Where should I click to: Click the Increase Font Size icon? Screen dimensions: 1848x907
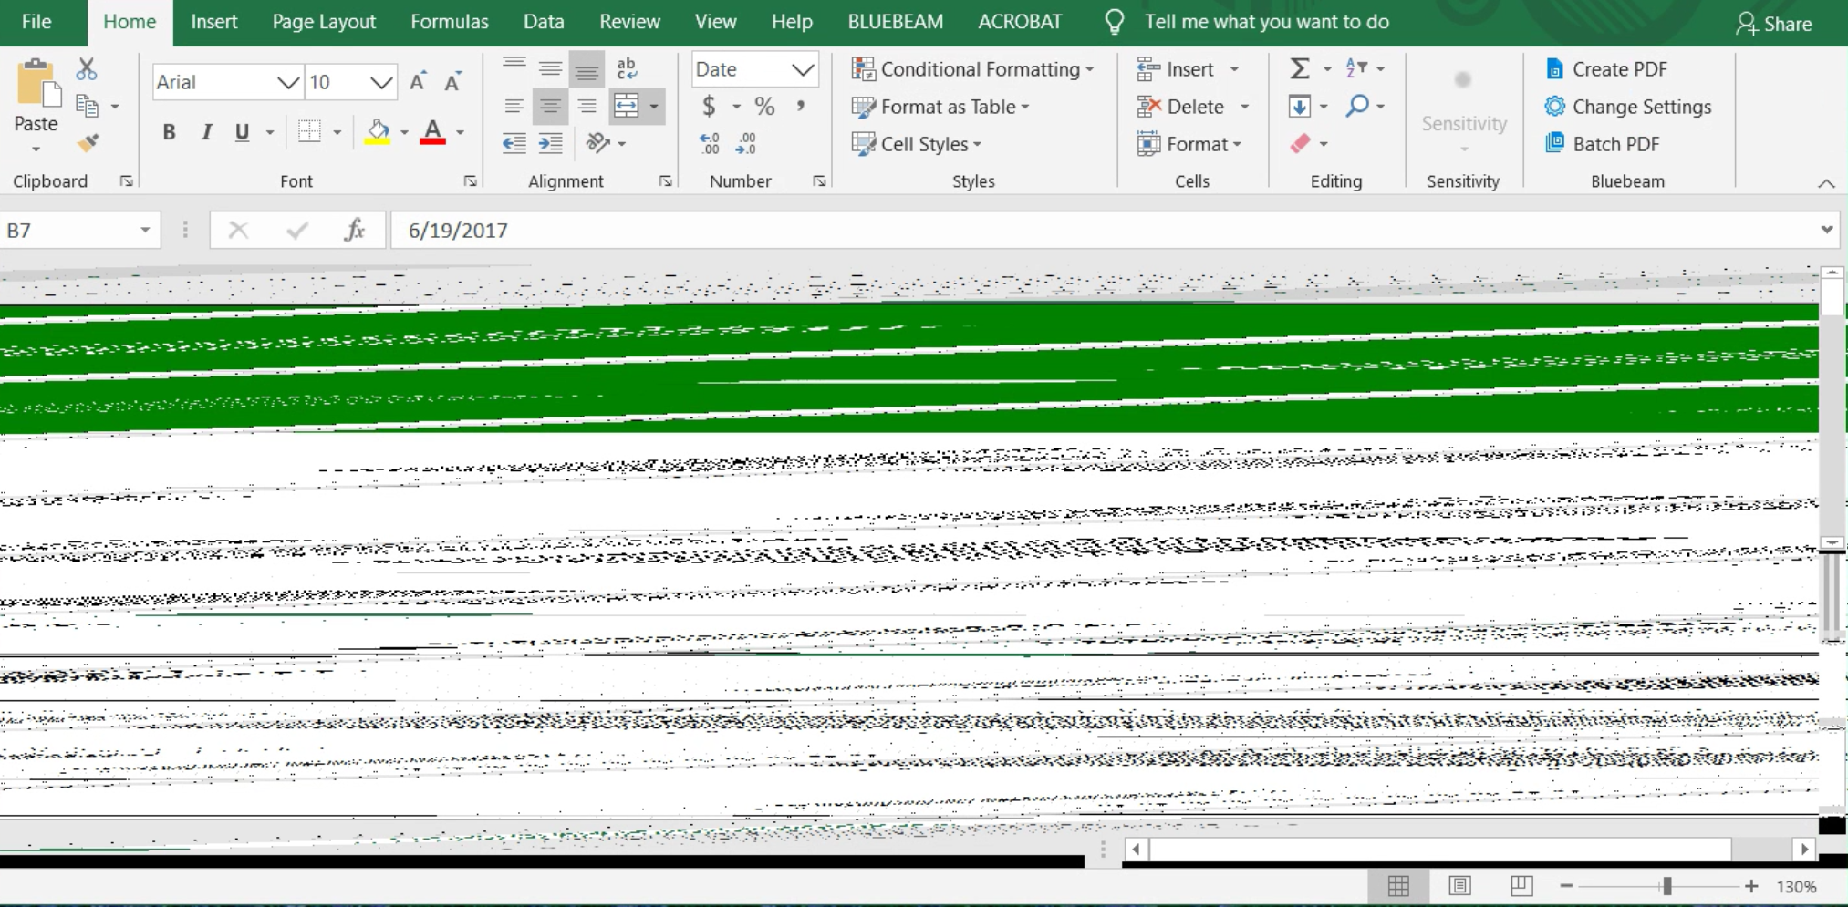(x=418, y=82)
